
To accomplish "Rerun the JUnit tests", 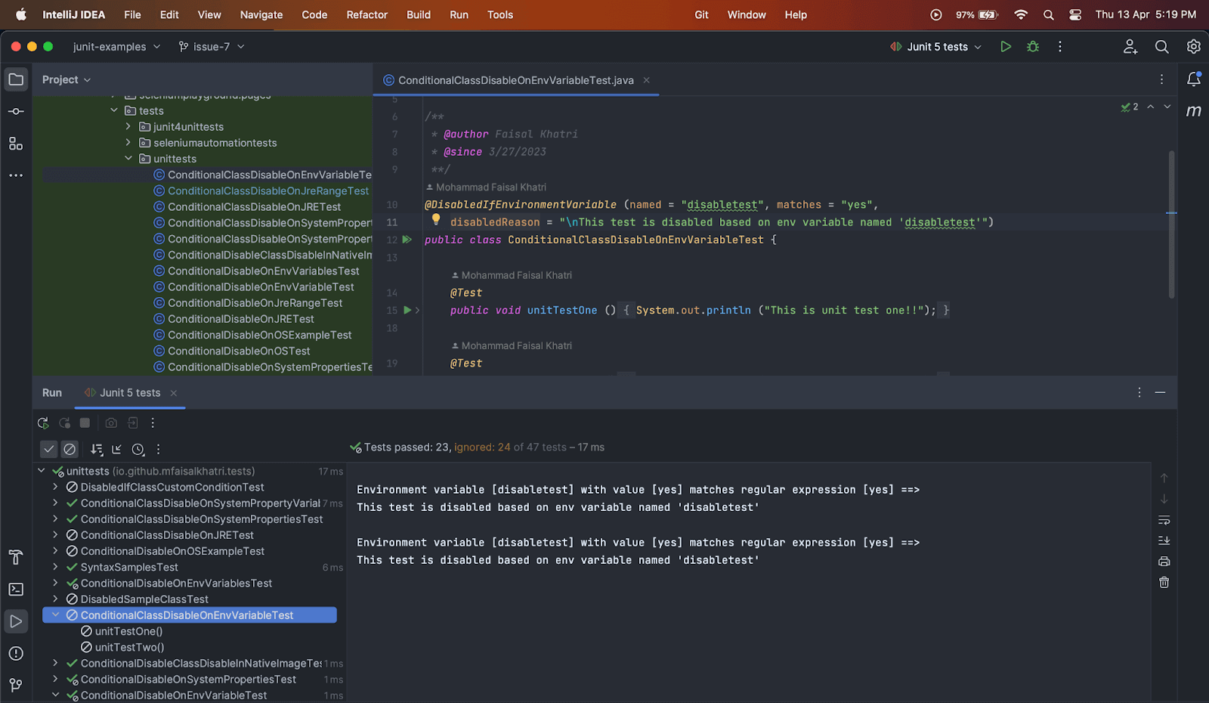I will point(43,423).
